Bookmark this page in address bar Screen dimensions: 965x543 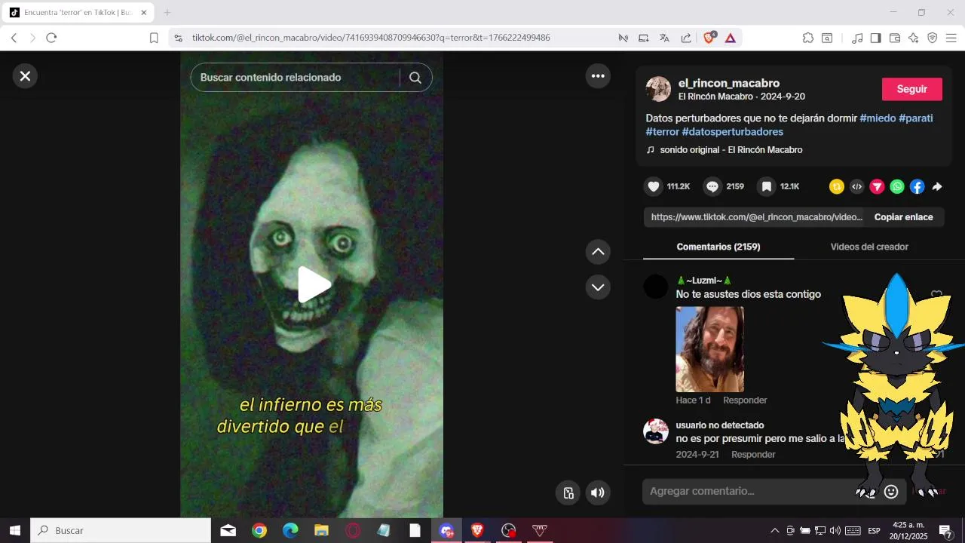click(154, 38)
